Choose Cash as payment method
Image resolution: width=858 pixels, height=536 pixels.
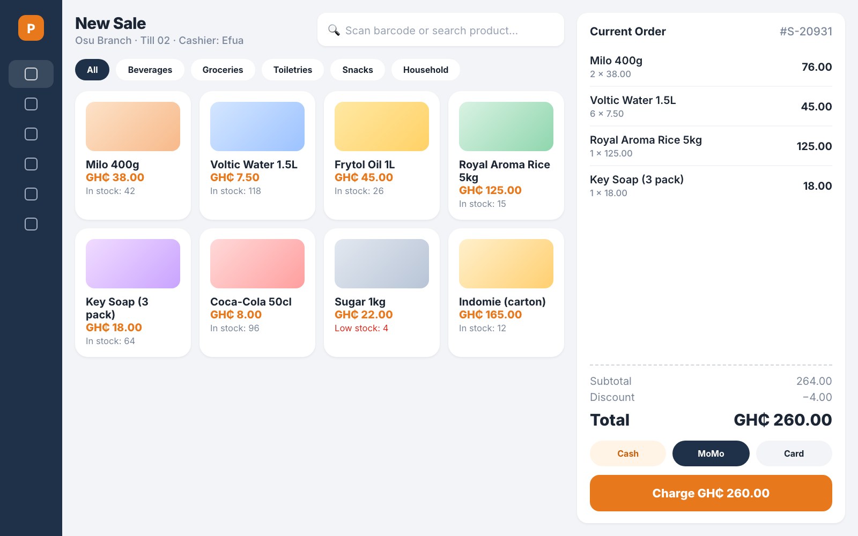coord(628,453)
